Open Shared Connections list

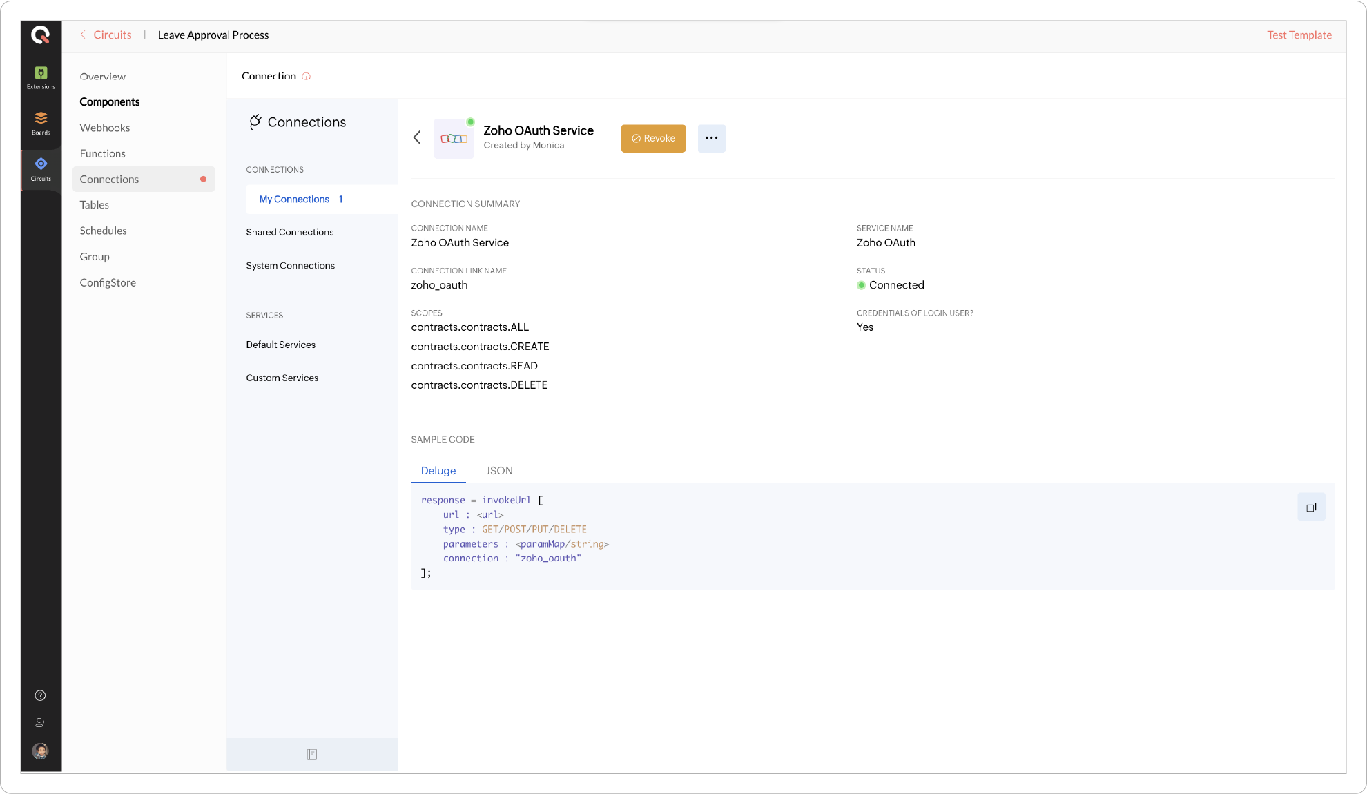coord(290,232)
